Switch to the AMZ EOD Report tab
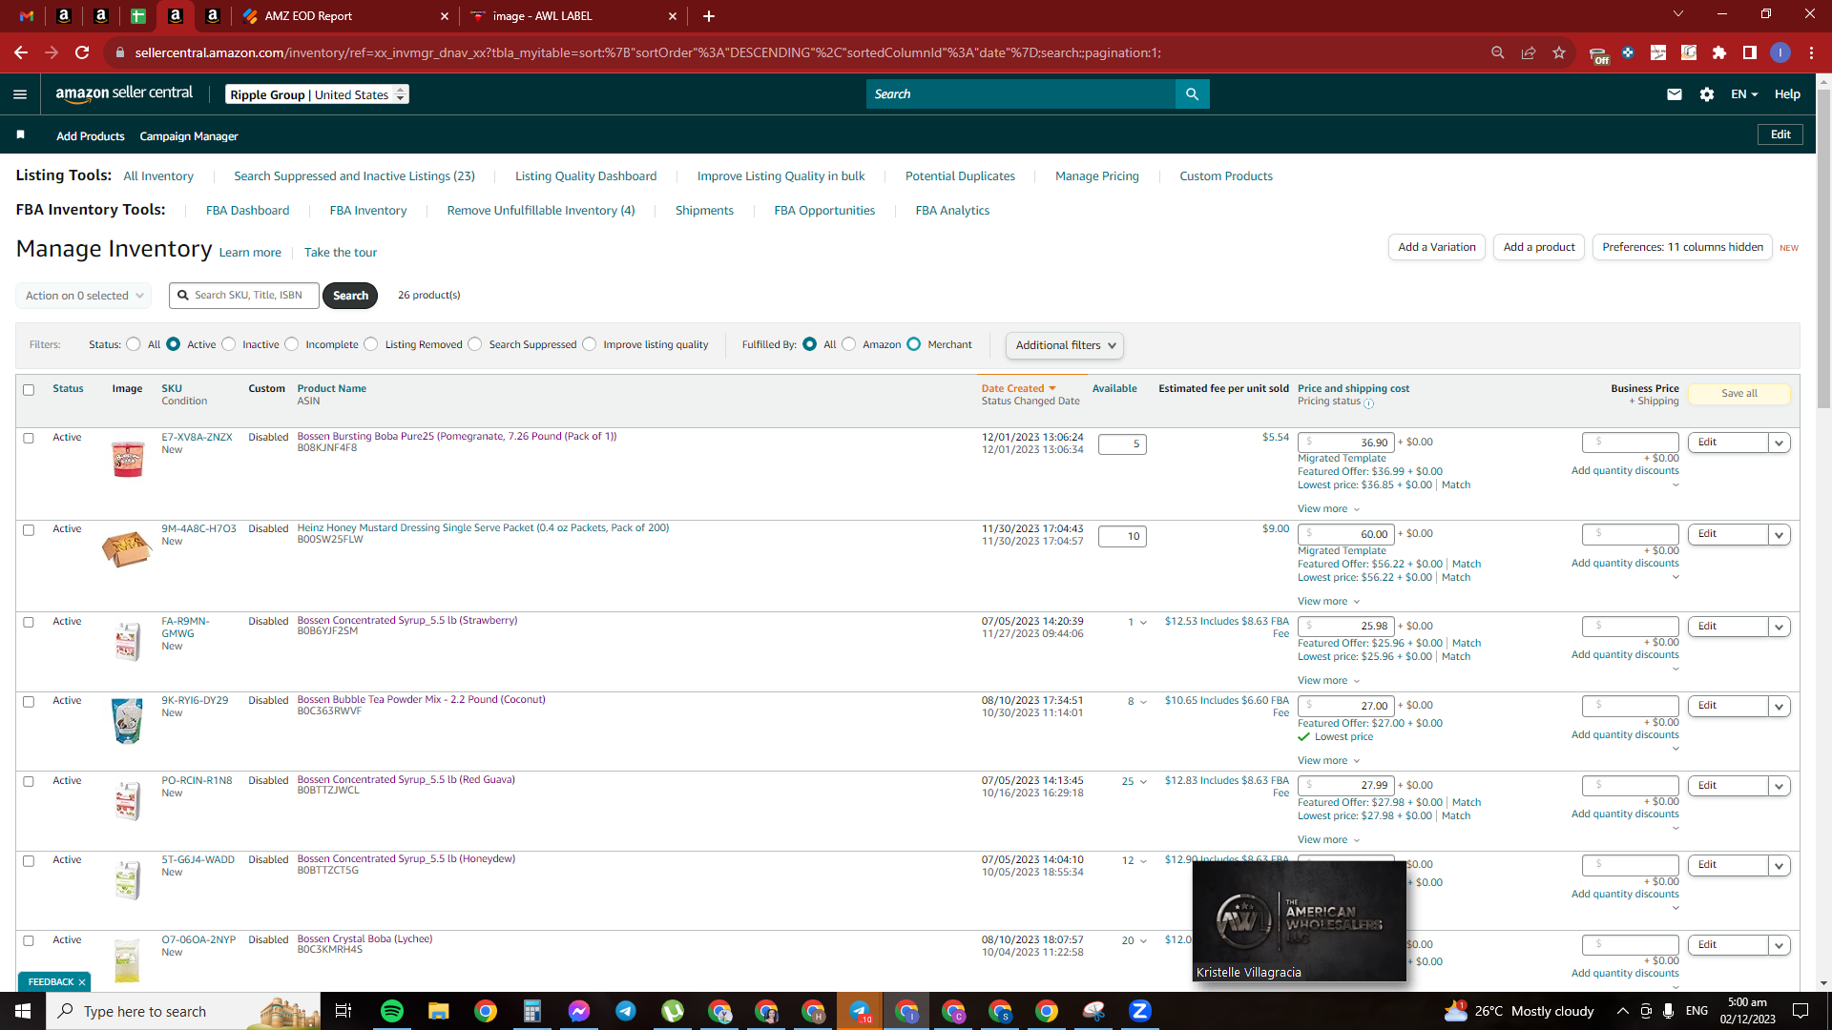The image size is (1832, 1030). click(x=345, y=16)
